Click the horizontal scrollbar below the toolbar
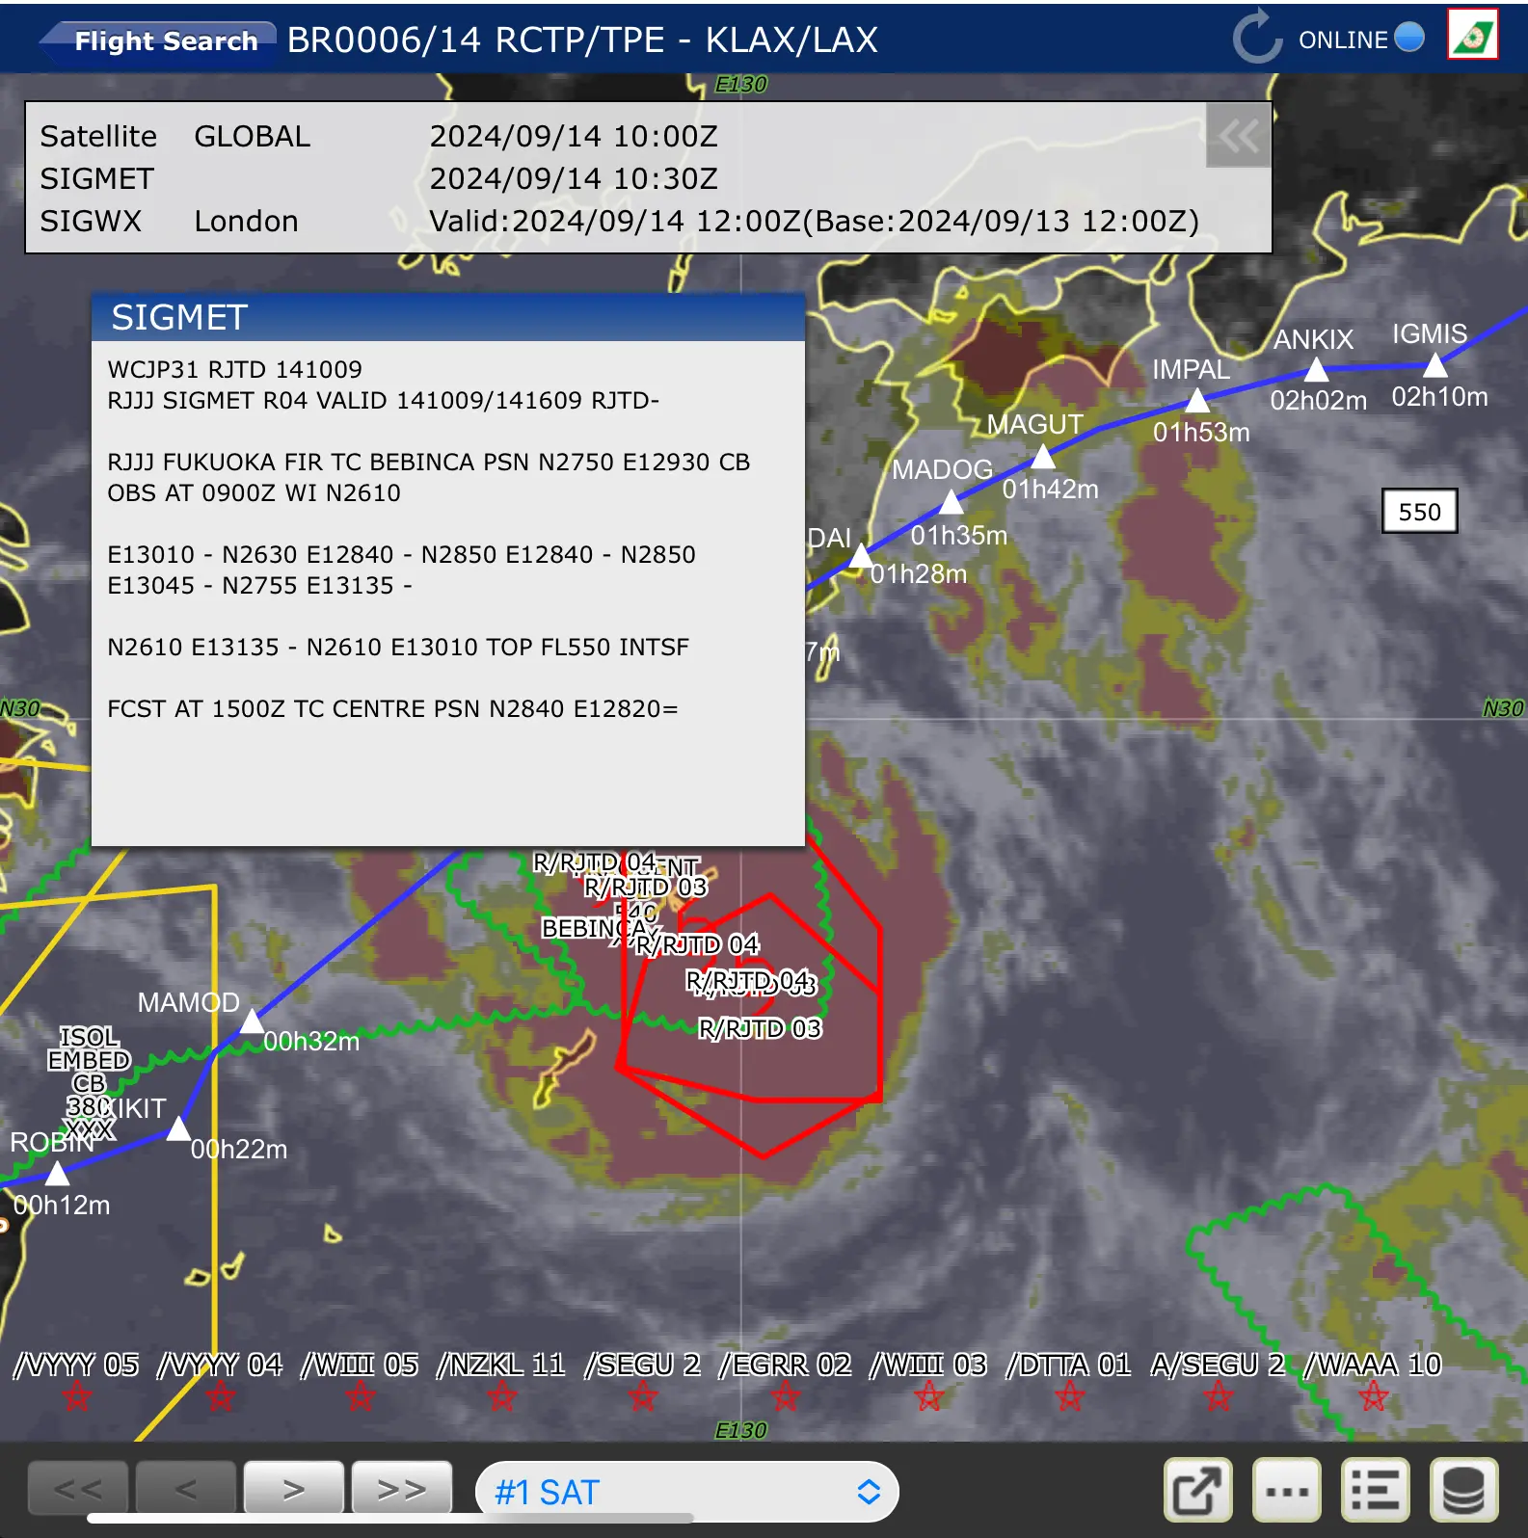The width and height of the screenshot is (1528, 1538). [390, 1519]
